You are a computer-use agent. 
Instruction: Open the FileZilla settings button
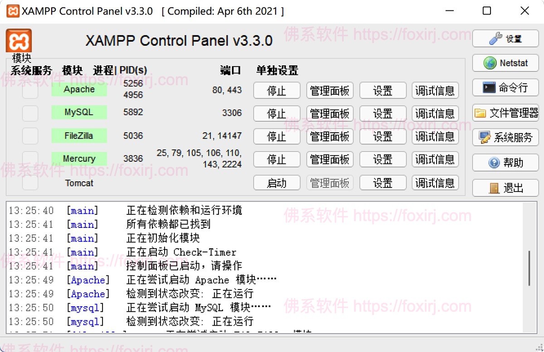click(382, 136)
